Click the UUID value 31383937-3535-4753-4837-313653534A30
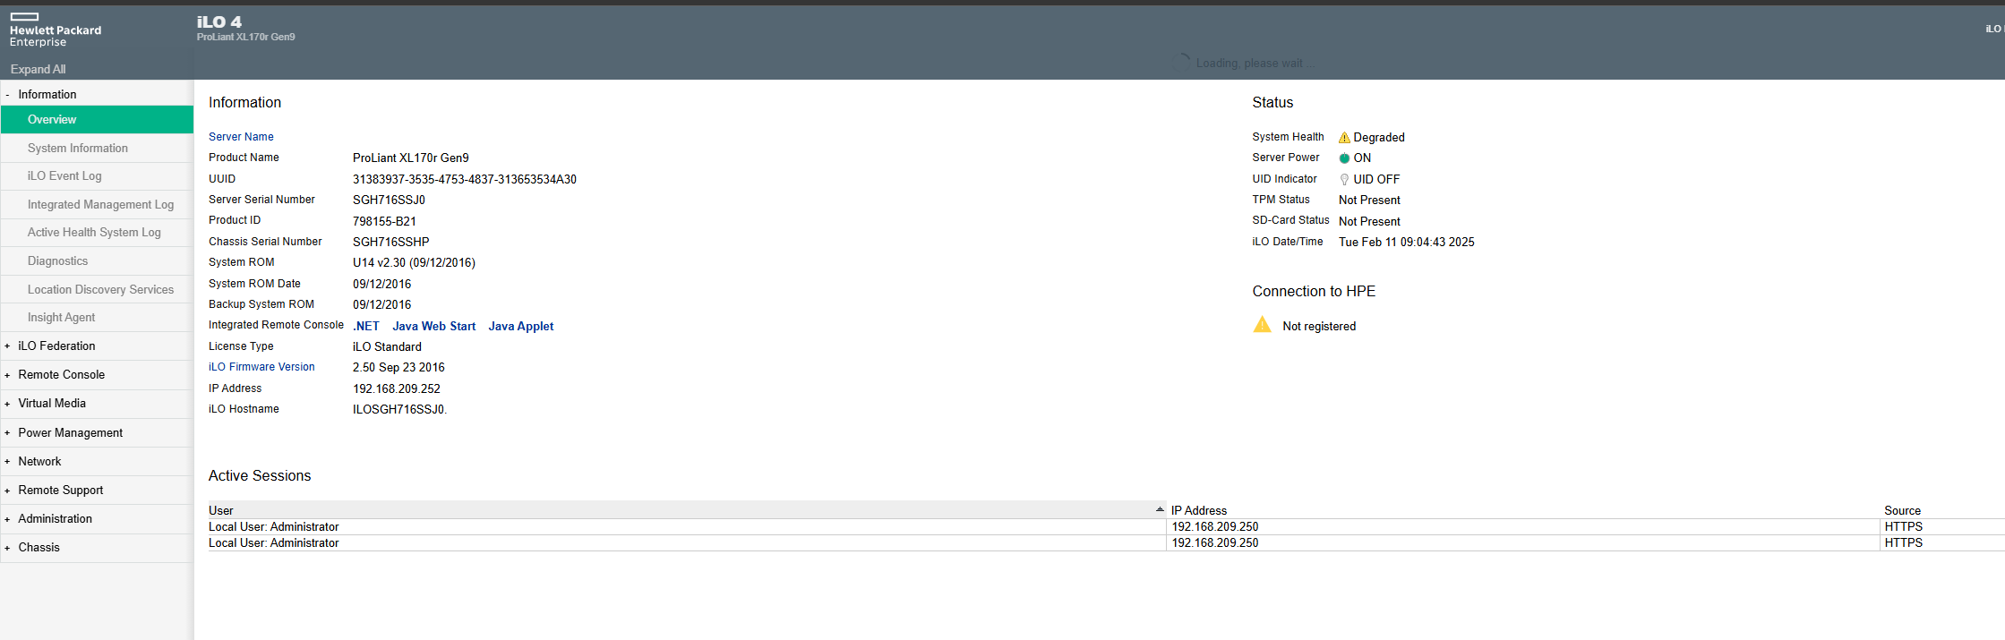Image resolution: width=2005 pixels, height=640 pixels. point(465,179)
